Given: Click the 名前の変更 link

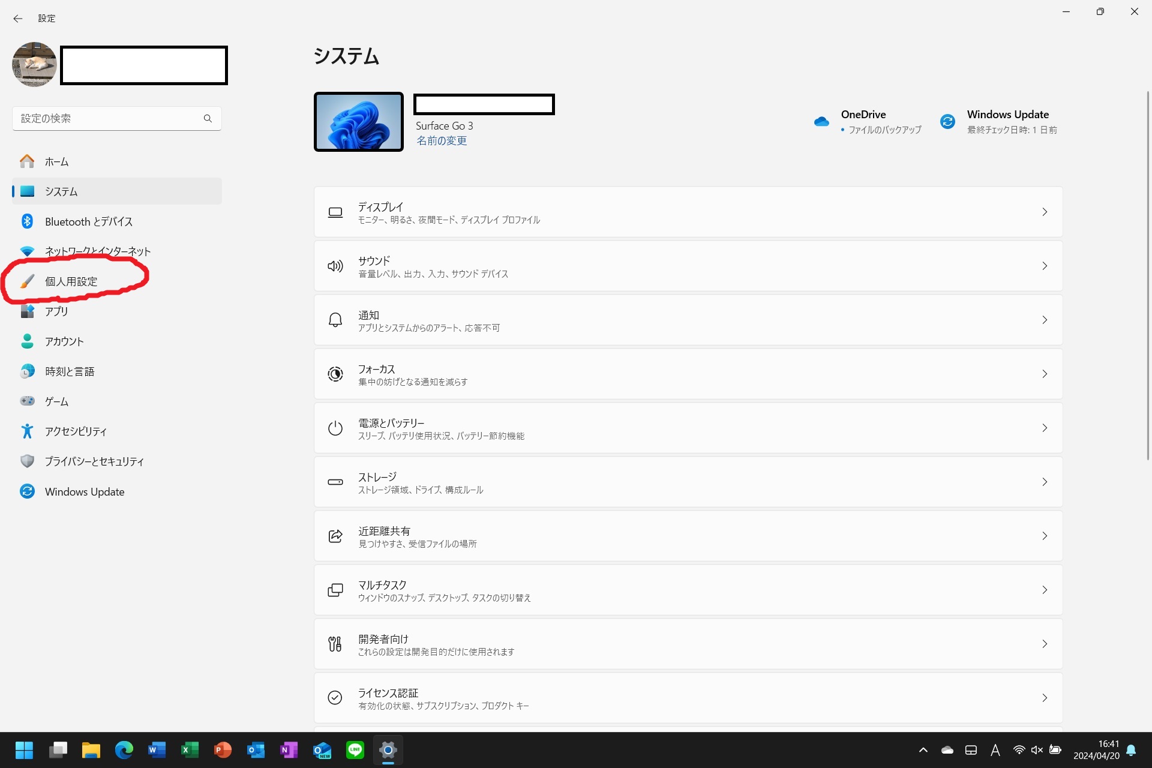Looking at the screenshot, I should [442, 140].
